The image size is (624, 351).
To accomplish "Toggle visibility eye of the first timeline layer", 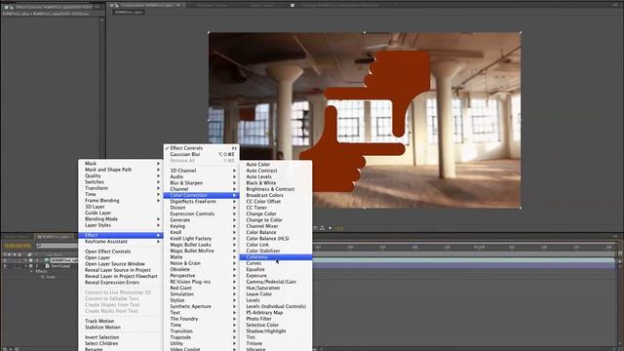I will coord(5,260).
